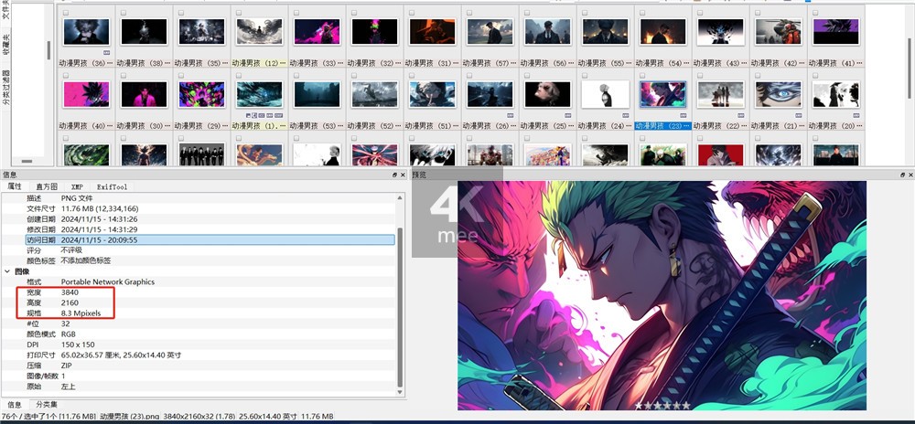Undock the 预览 panel using its float icon
Image resolution: width=915 pixels, height=424 pixels.
coord(904,175)
